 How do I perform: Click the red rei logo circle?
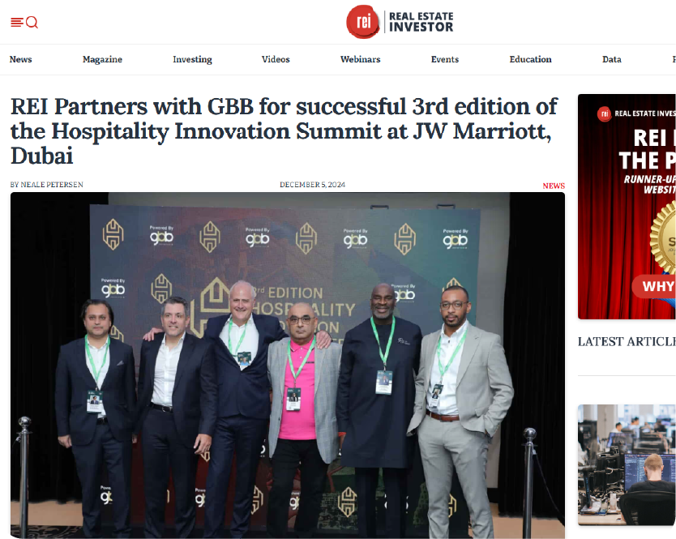pyautogui.click(x=363, y=22)
